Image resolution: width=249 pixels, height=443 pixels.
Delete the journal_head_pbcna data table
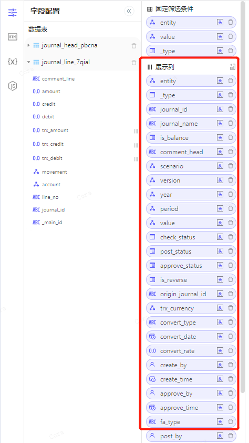pyautogui.click(x=134, y=46)
